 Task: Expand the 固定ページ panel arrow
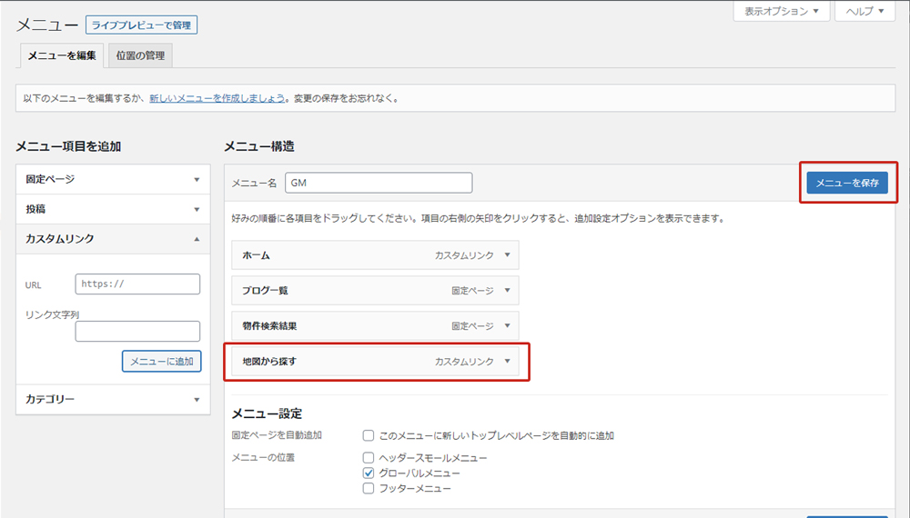[197, 180]
